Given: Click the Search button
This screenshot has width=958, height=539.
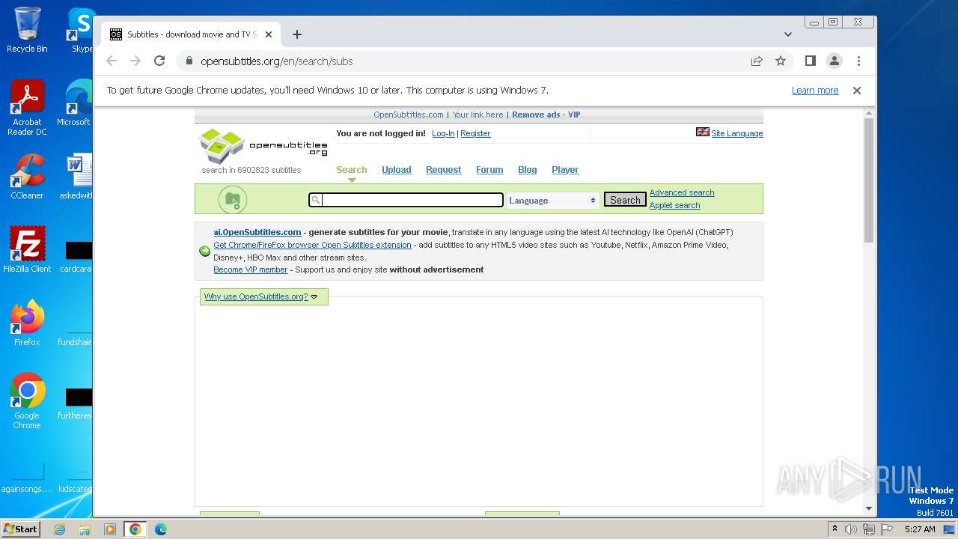Looking at the screenshot, I should (x=625, y=200).
